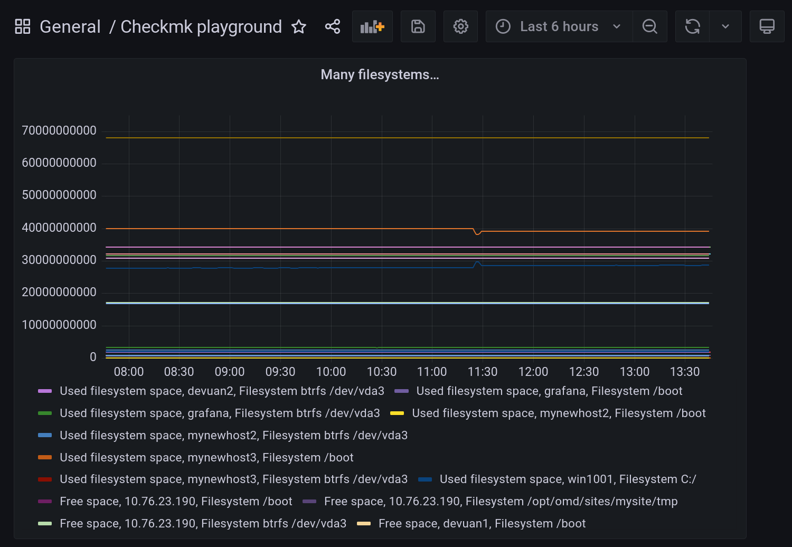The image size is (792, 547).
Task: Open refresh interval dropdown
Action: tap(725, 26)
